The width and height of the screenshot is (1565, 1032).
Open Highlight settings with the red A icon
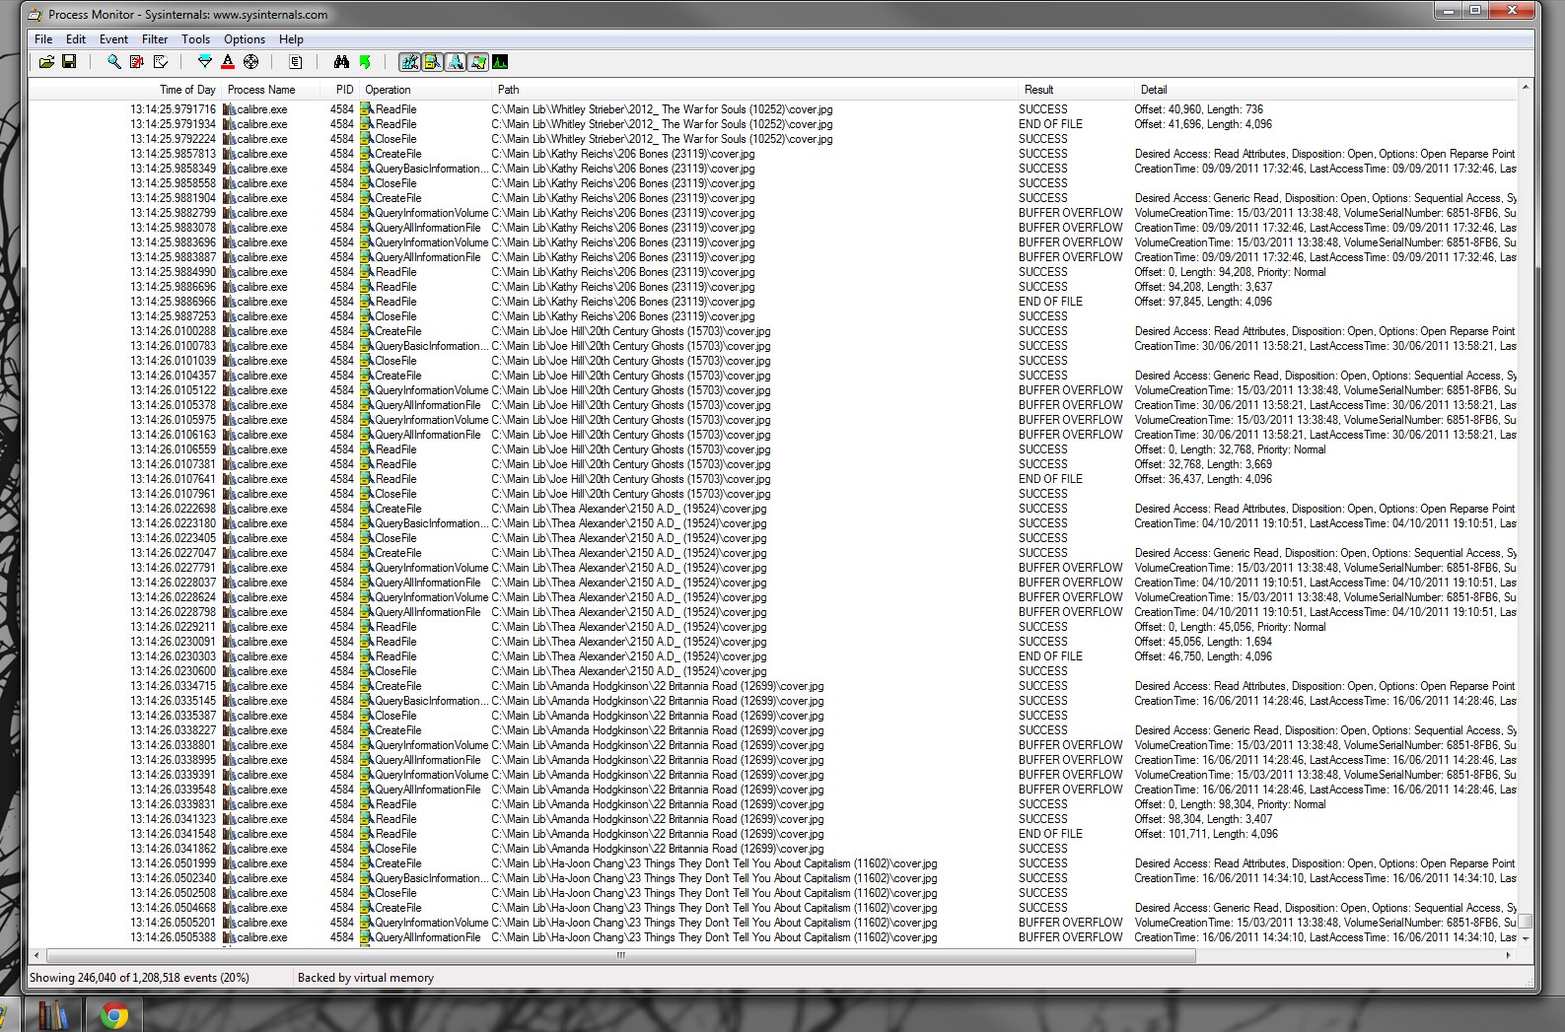point(228,62)
